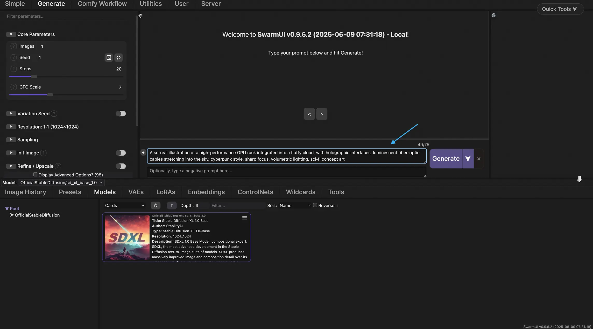Turn on the Init Image toggle
Screen dimensions: 593x329
click(121, 153)
